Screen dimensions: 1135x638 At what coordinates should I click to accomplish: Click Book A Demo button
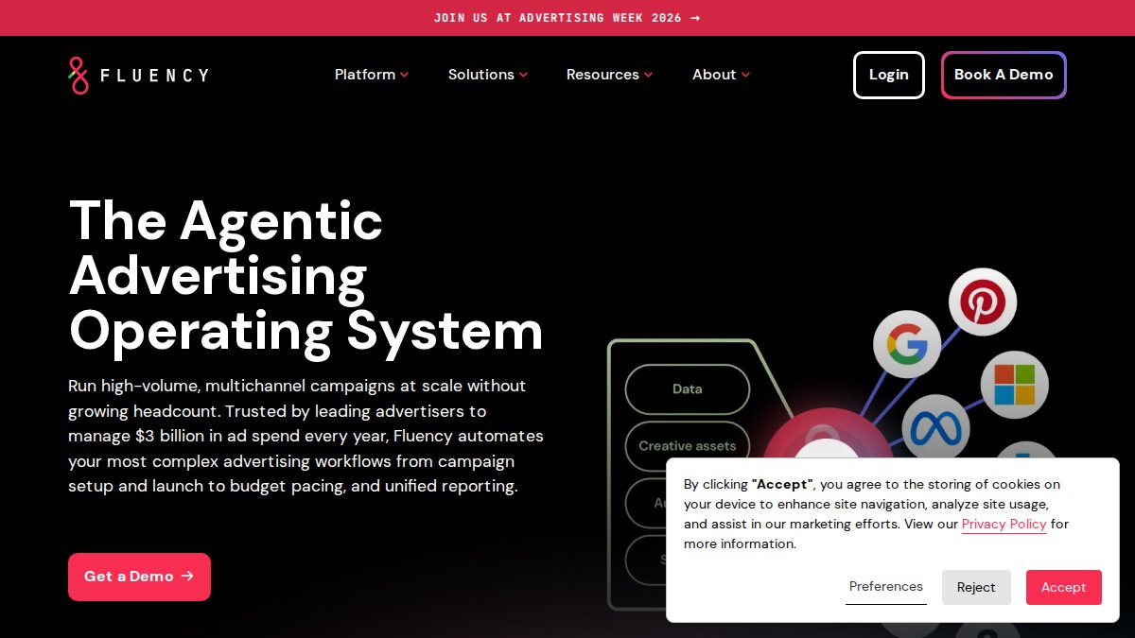click(1004, 75)
